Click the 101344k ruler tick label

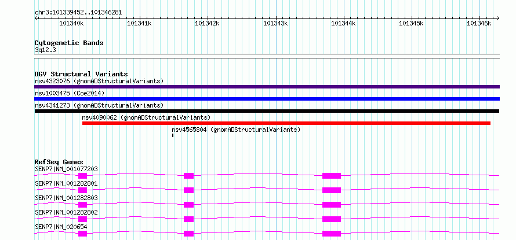(x=343, y=23)
